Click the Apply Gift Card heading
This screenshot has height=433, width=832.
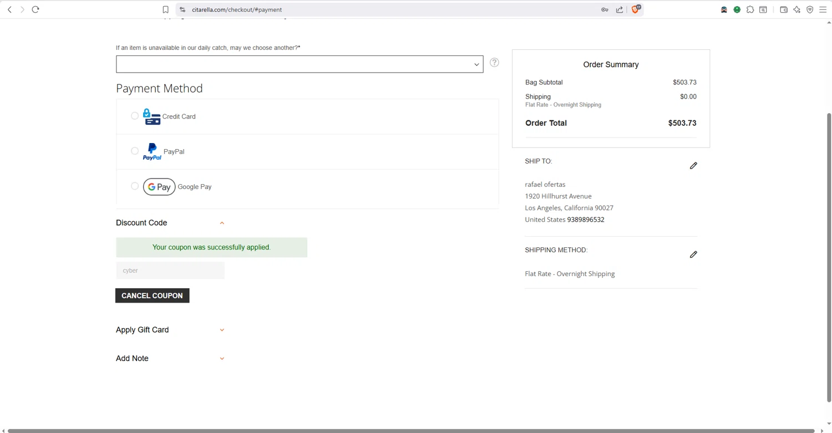click(x=142, y=330)
